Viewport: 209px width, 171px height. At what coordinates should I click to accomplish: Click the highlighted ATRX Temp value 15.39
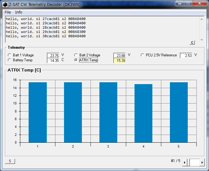[x=119, y=60]
